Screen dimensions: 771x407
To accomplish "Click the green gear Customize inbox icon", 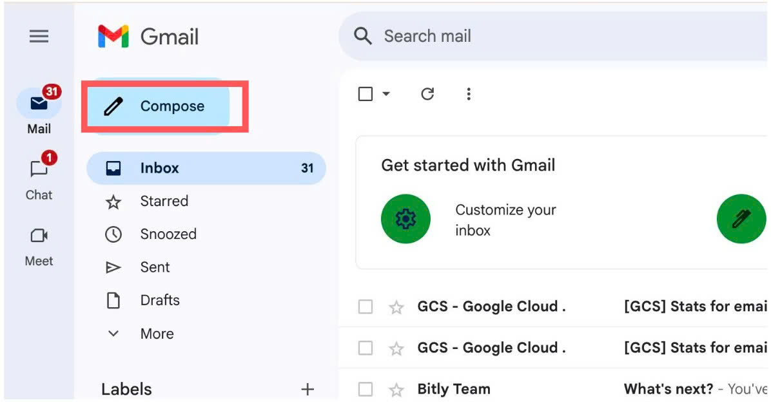I will click(405, 219).
